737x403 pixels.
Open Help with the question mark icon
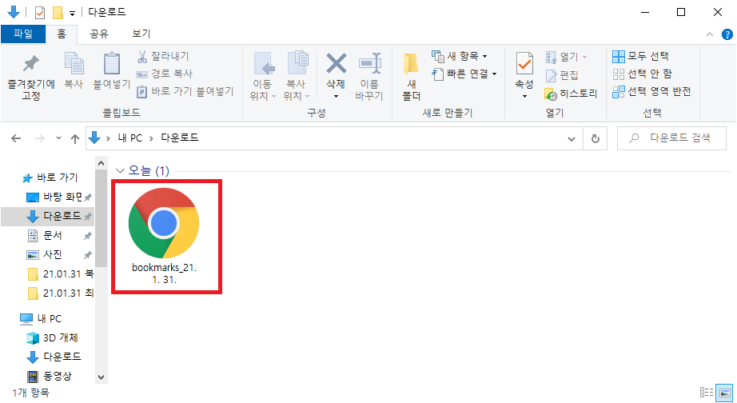click(727, 34)
